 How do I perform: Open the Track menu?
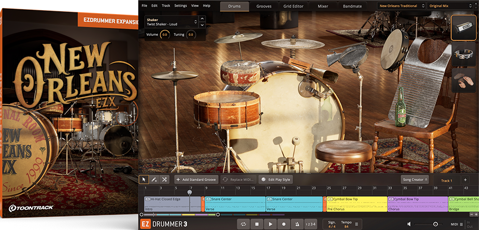tap(166, 6)
